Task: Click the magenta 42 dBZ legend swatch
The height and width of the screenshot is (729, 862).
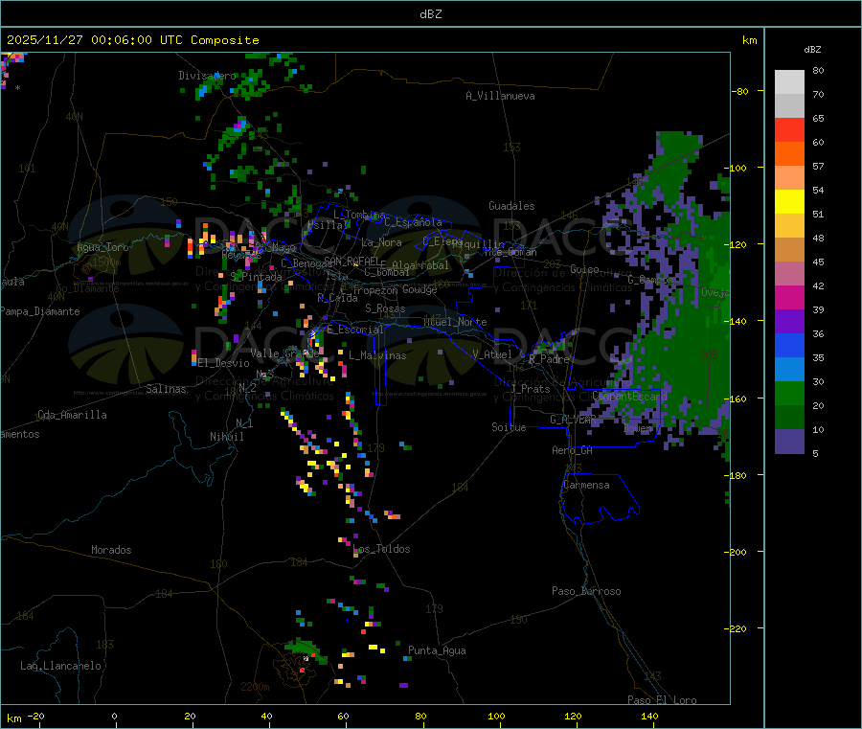Action: 789,297
